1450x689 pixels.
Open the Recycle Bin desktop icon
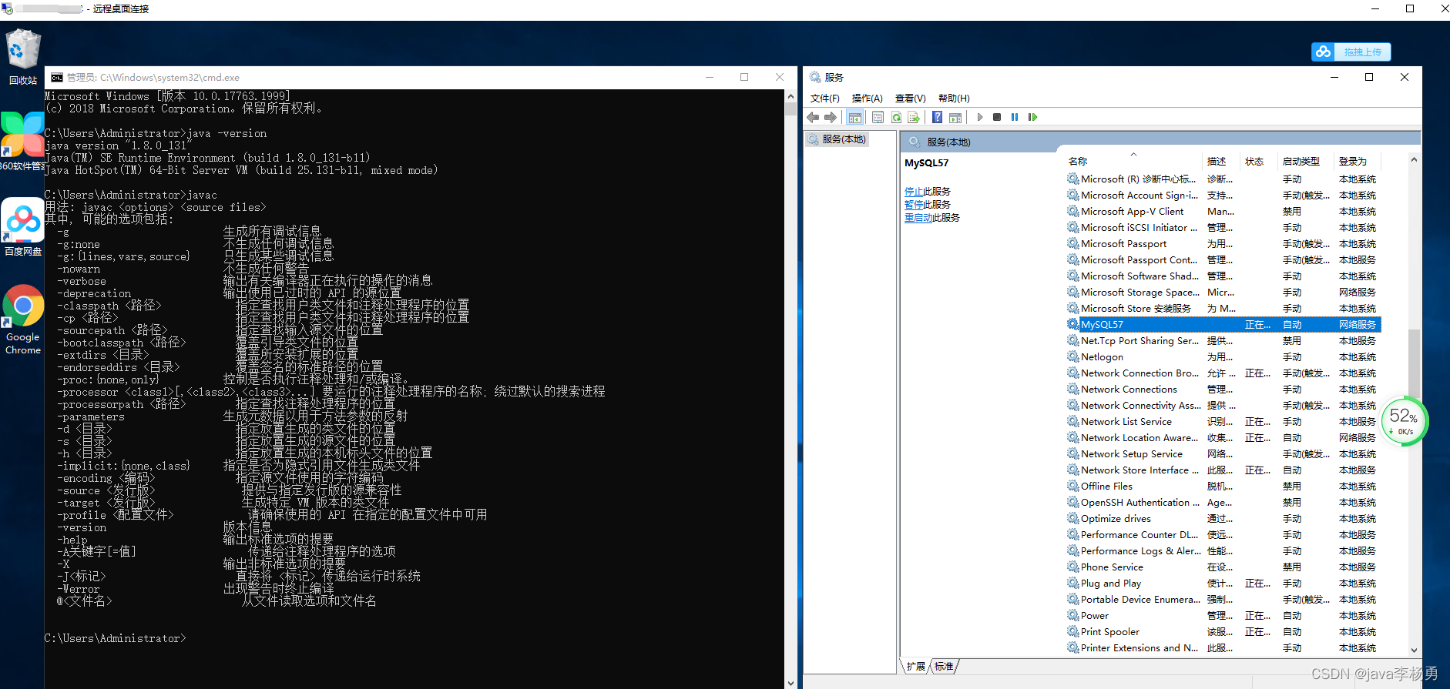23,57
